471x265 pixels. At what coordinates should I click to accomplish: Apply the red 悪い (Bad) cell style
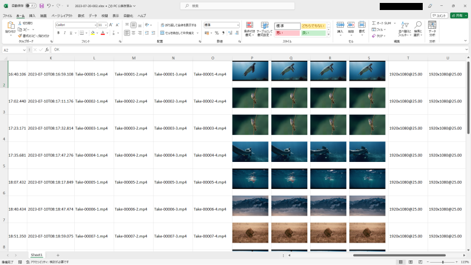tap(287, 33)
